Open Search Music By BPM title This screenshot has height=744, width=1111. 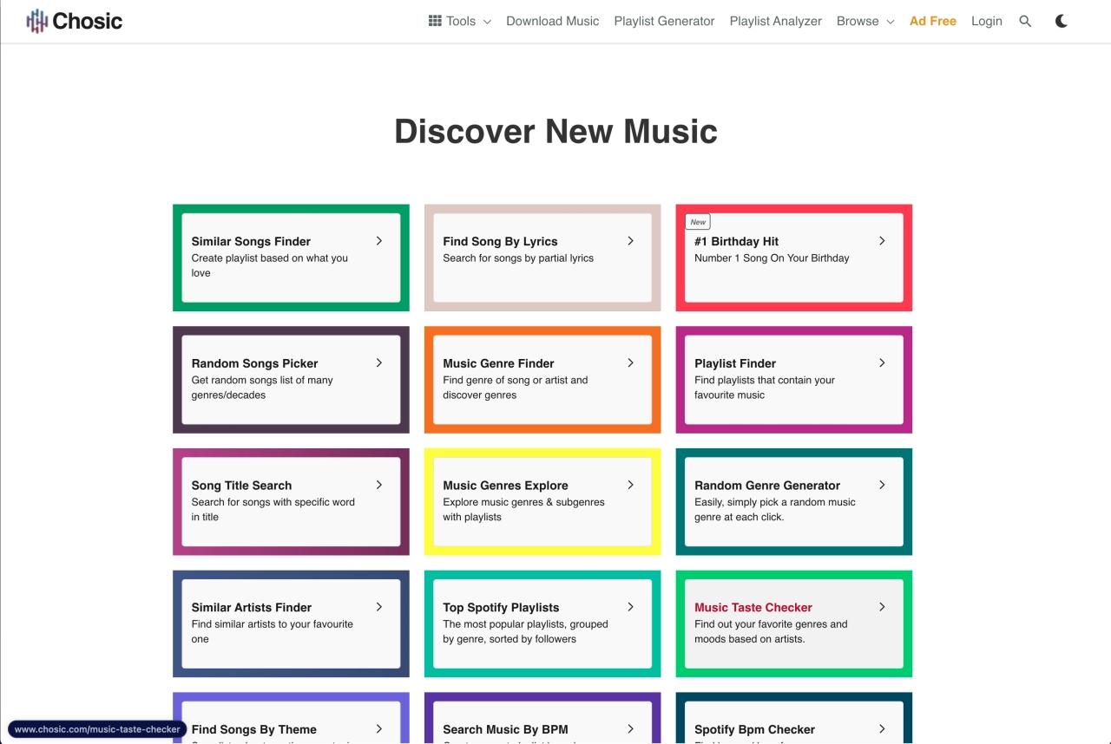coord(505,730)
